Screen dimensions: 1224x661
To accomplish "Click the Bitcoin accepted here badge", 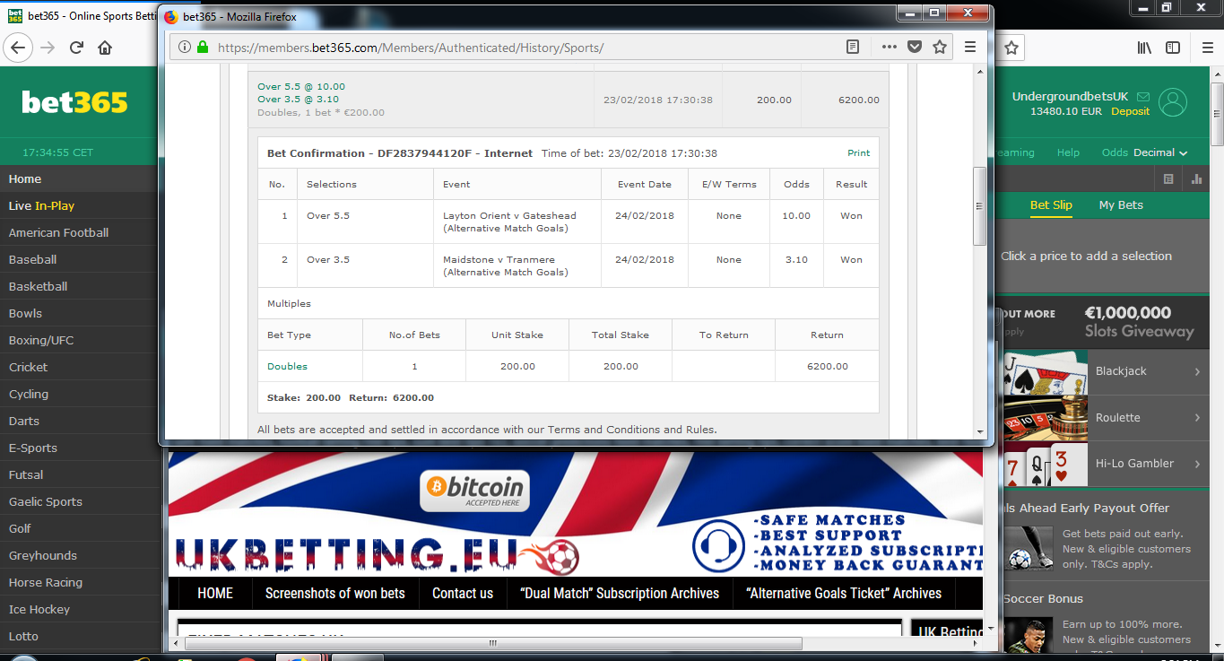I will [x=474, y=491].
